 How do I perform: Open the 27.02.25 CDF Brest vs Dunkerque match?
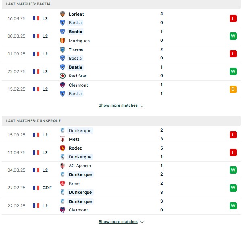coord(121,188)
